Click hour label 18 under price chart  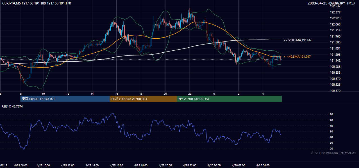(141, 94)
